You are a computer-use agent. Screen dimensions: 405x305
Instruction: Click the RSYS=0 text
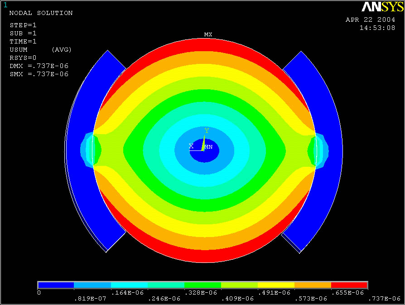click(23, 58)
